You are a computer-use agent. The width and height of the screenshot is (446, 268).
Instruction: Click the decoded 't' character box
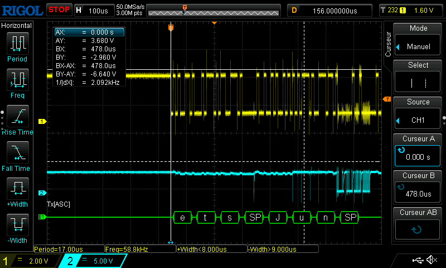tap(206, 218)
